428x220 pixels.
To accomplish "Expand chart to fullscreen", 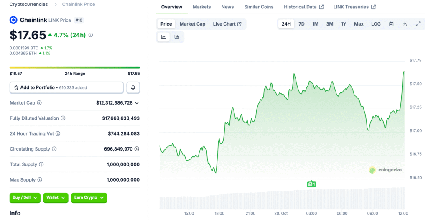I will (418, 24).
